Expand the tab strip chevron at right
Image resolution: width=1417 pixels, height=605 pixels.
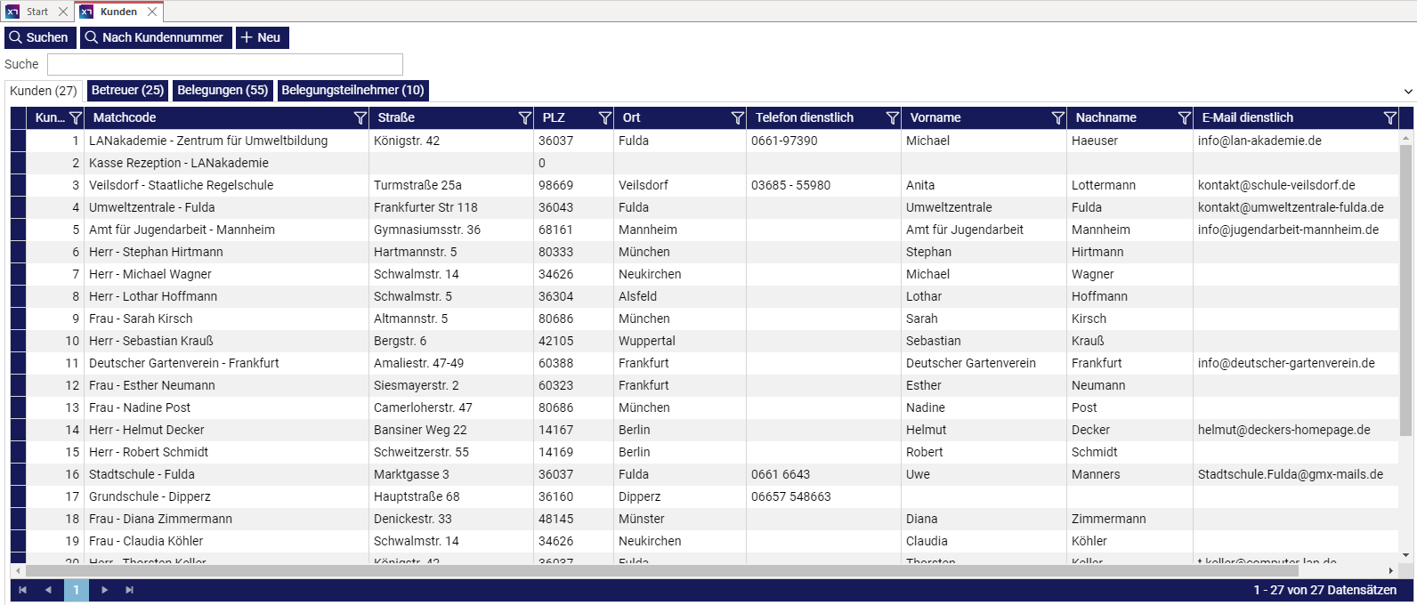1408,91
